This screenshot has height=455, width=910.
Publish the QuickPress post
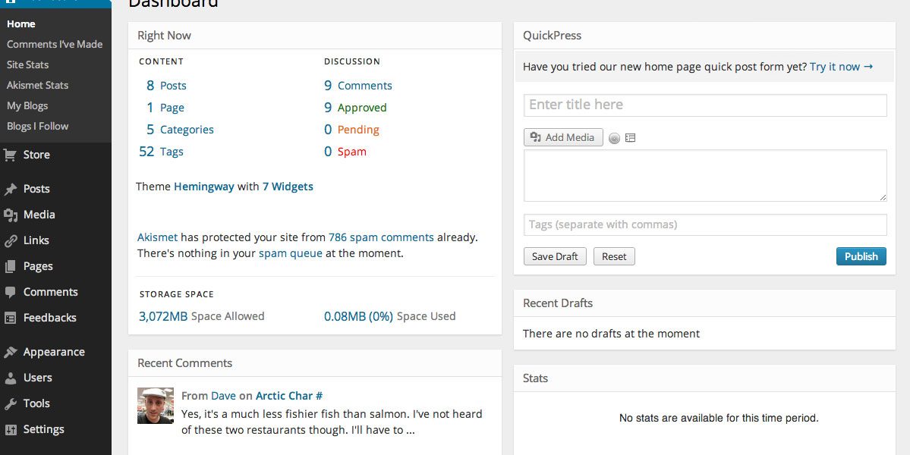[x=861, y=256]
